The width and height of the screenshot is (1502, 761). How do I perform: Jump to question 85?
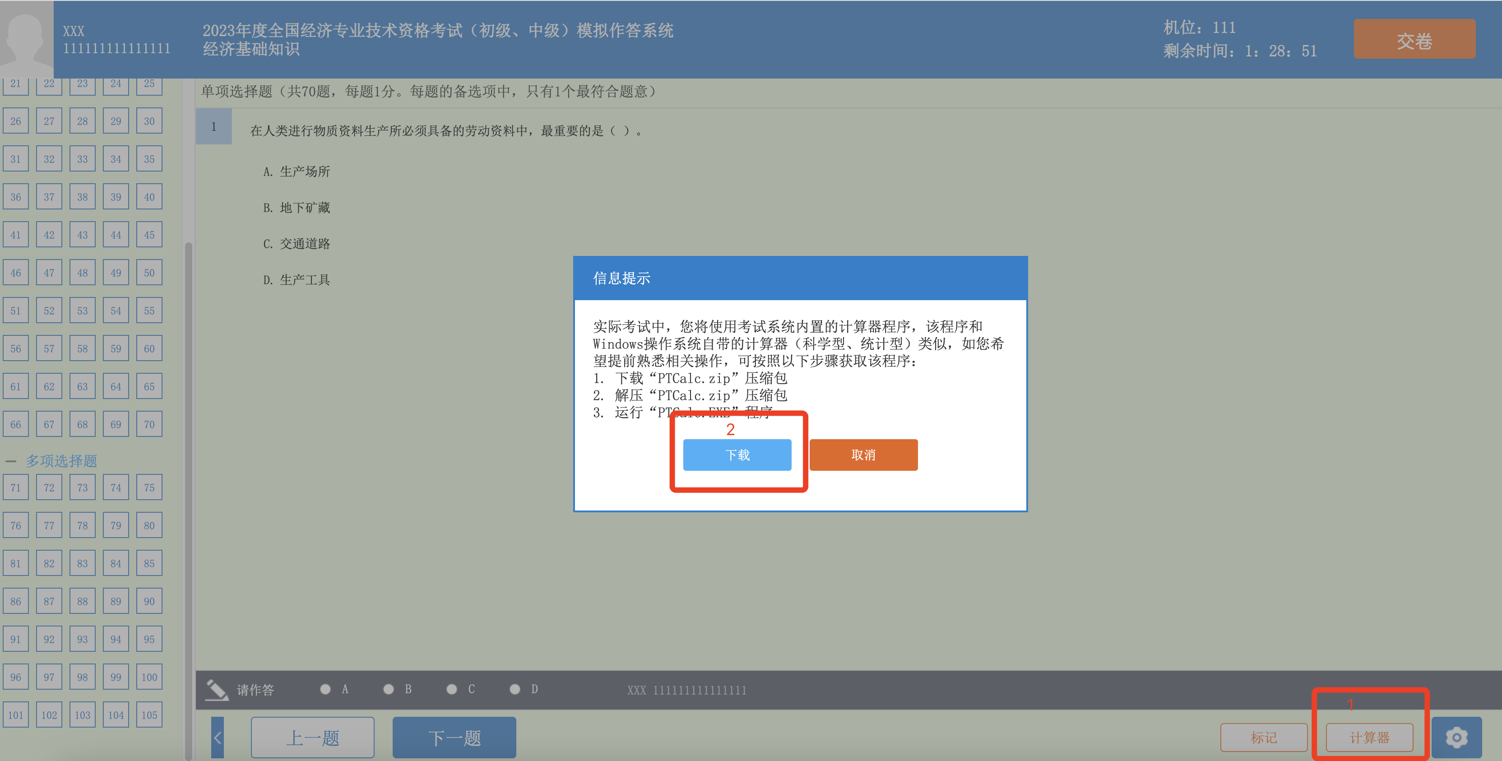149,563
